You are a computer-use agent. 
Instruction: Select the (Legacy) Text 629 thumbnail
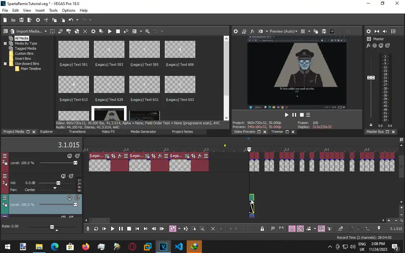pos(109,84)
